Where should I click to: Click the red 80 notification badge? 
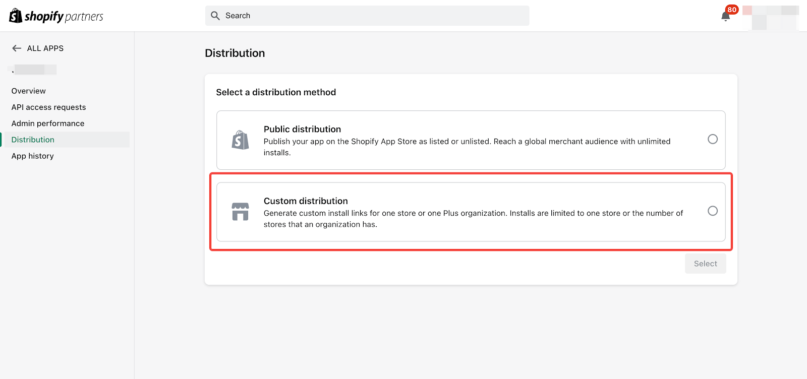732,10
